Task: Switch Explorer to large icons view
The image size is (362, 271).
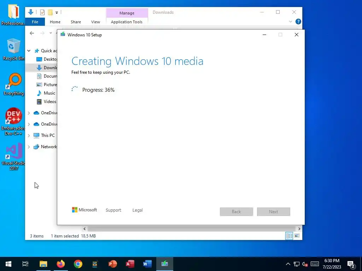Action: (297, 236)
